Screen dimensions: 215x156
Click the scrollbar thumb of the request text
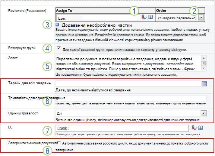(203, 63)
